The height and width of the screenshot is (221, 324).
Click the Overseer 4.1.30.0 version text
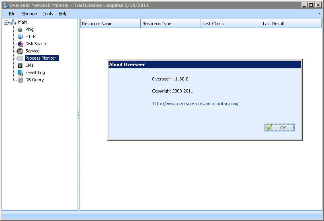click(170, 79)
